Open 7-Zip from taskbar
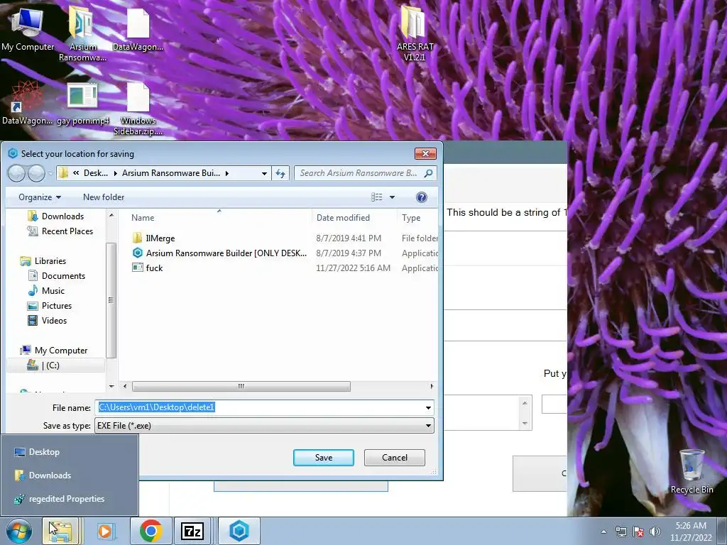 pyautogui.click(x=192, y=531)
